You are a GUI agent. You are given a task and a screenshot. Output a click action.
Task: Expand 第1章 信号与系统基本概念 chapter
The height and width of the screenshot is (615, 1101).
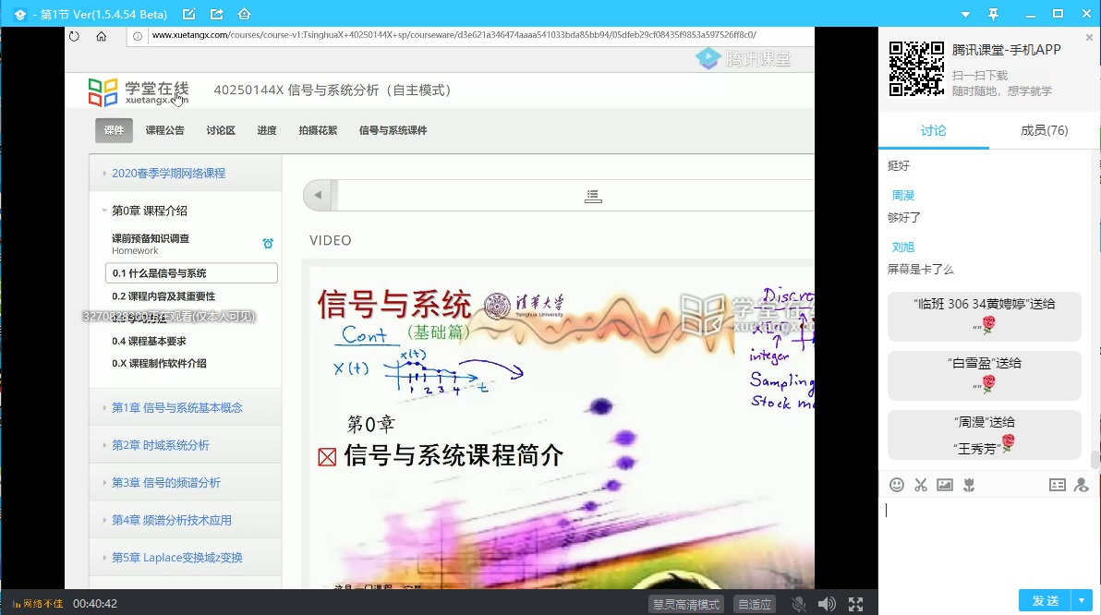[177, 407]
